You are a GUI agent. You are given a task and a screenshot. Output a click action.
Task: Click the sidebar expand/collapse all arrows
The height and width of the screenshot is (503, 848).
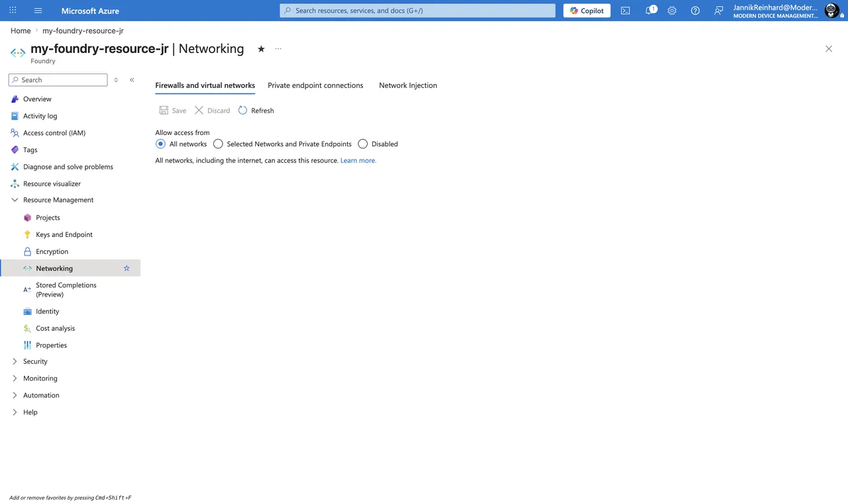[116, 80]
